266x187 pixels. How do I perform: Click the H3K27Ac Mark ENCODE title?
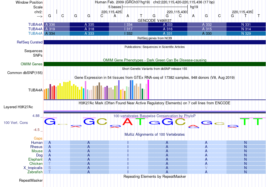pos(155,103)
